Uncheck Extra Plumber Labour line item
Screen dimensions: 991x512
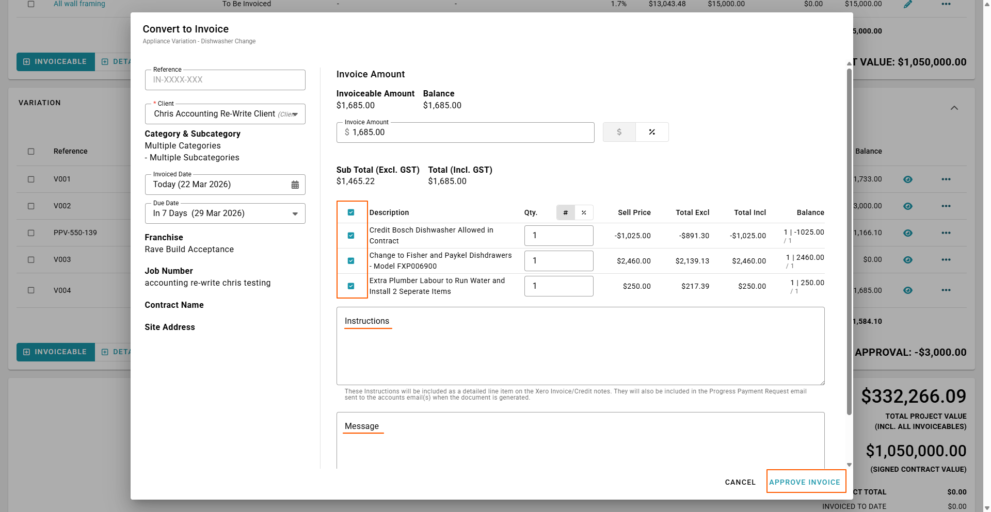click(351, 286)
